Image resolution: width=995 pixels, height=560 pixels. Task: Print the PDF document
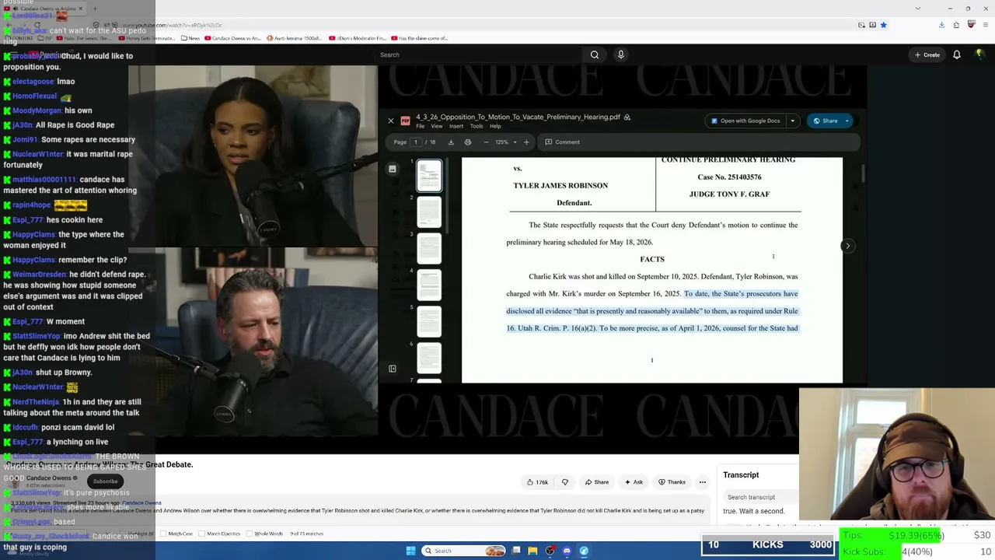pos(468,142)
